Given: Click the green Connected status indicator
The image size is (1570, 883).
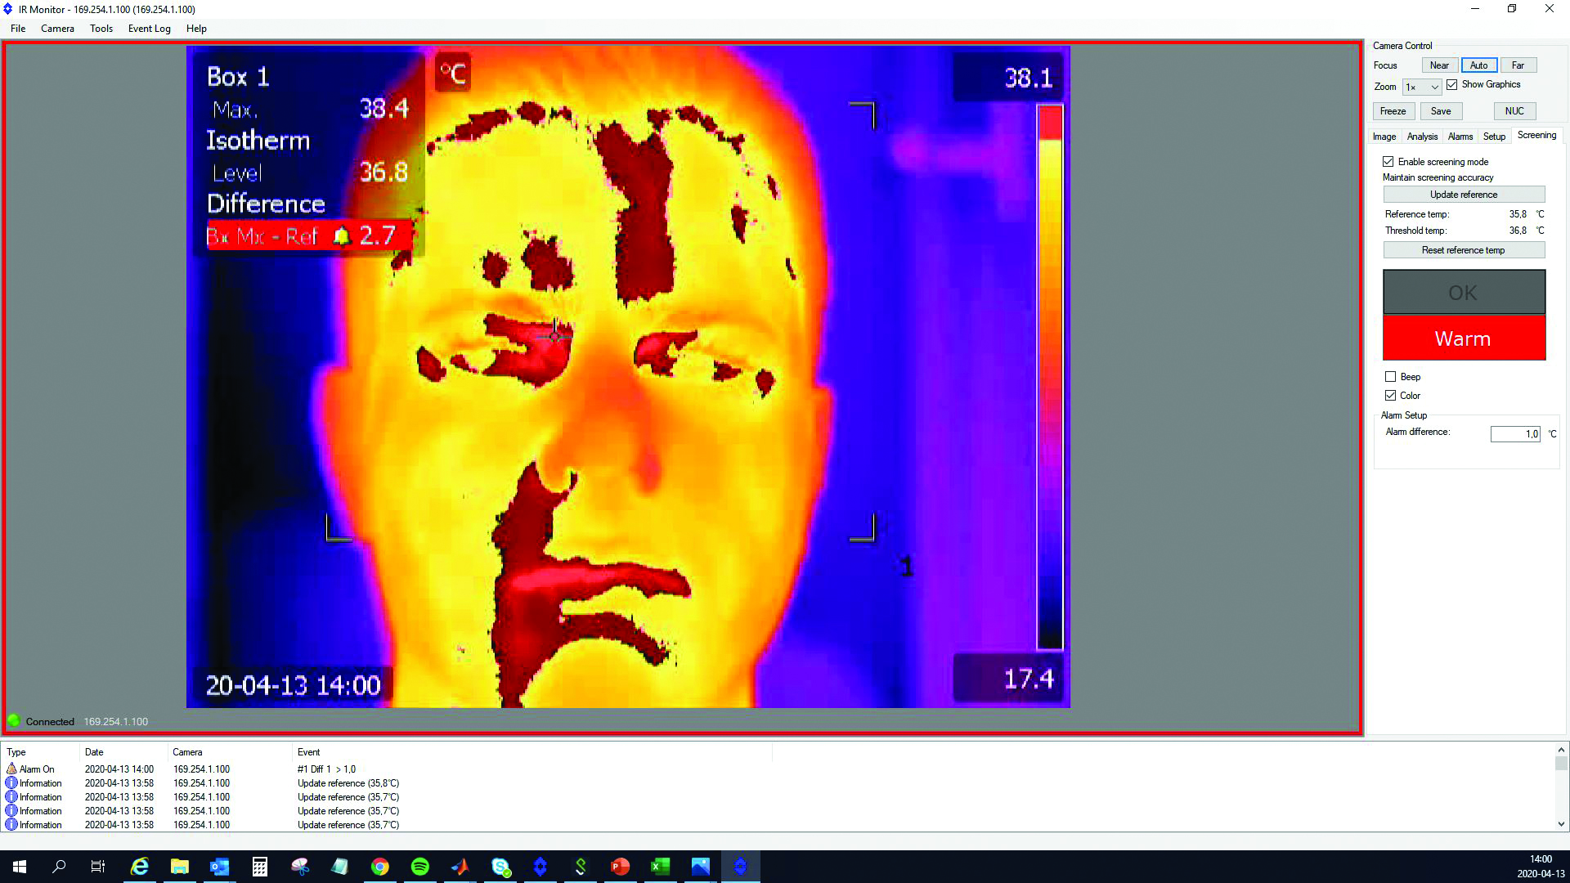Looking at the screenshot, I should [x=14, y=720].
